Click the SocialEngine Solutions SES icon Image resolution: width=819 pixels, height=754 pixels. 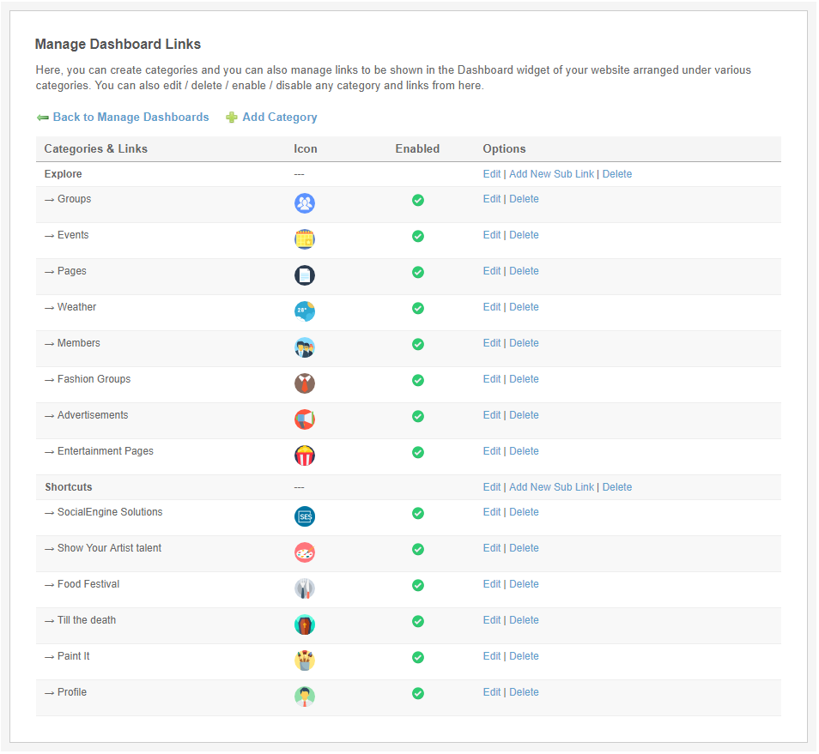[x=304, y=516]
